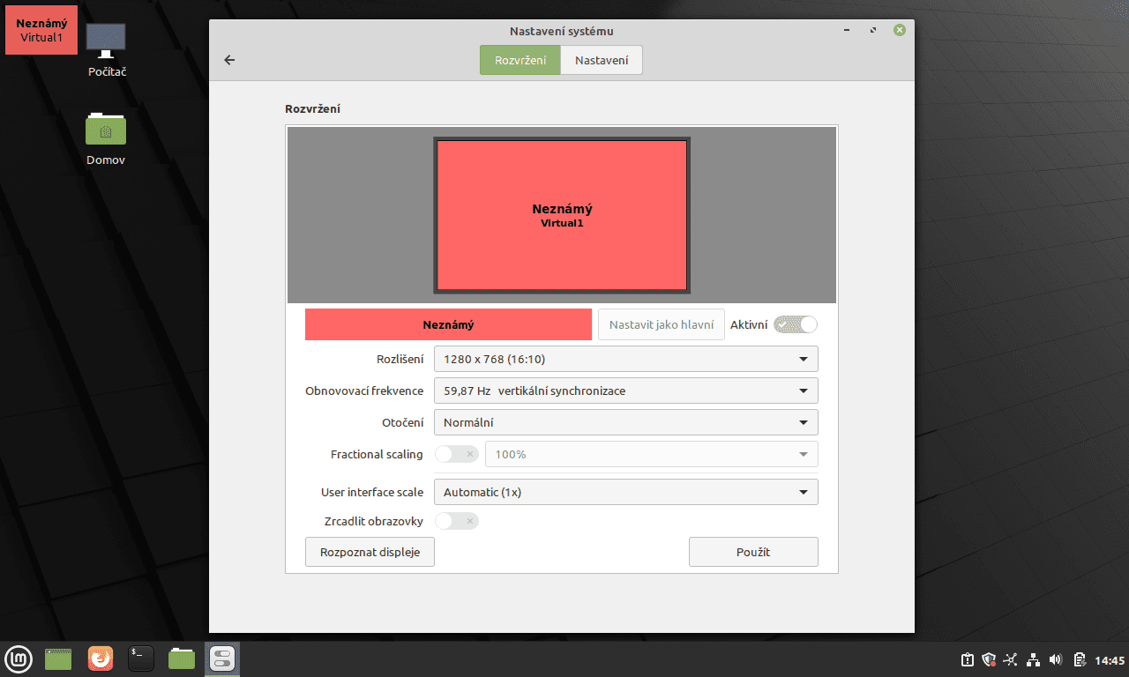
Task: Toggle the Aktivní switch
Action: tap(794, 324)
